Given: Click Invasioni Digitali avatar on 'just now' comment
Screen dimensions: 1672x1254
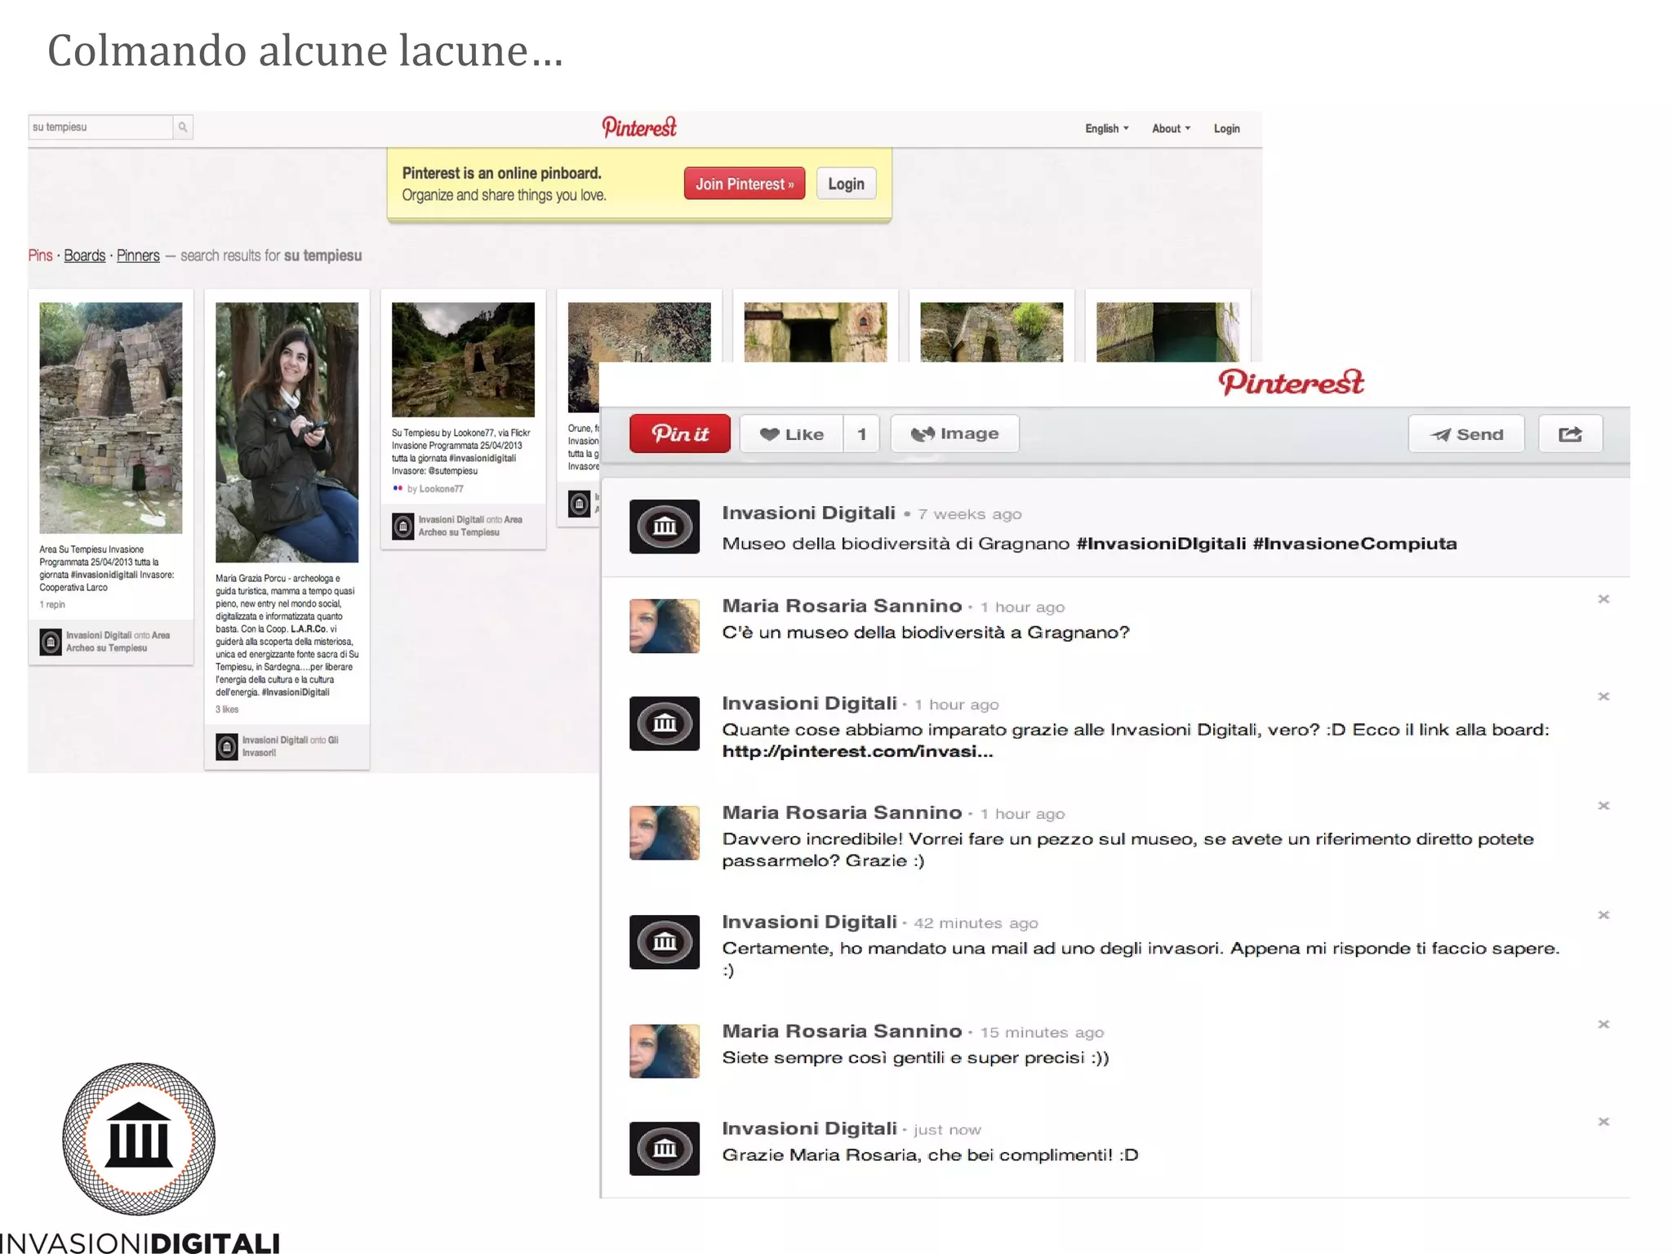Looking at the screenshot, I should click(x=665, y=1149).
